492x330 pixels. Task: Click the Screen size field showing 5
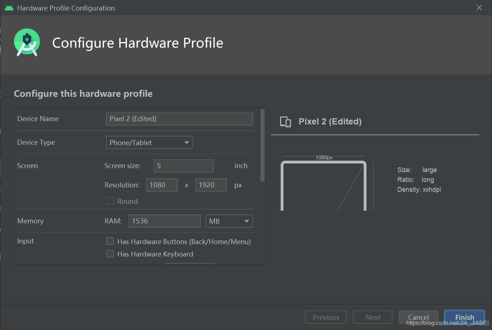184,166
